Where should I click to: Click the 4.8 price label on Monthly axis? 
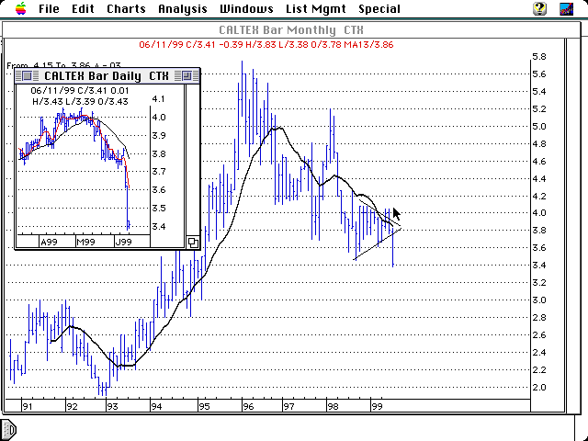pos(539,144)
